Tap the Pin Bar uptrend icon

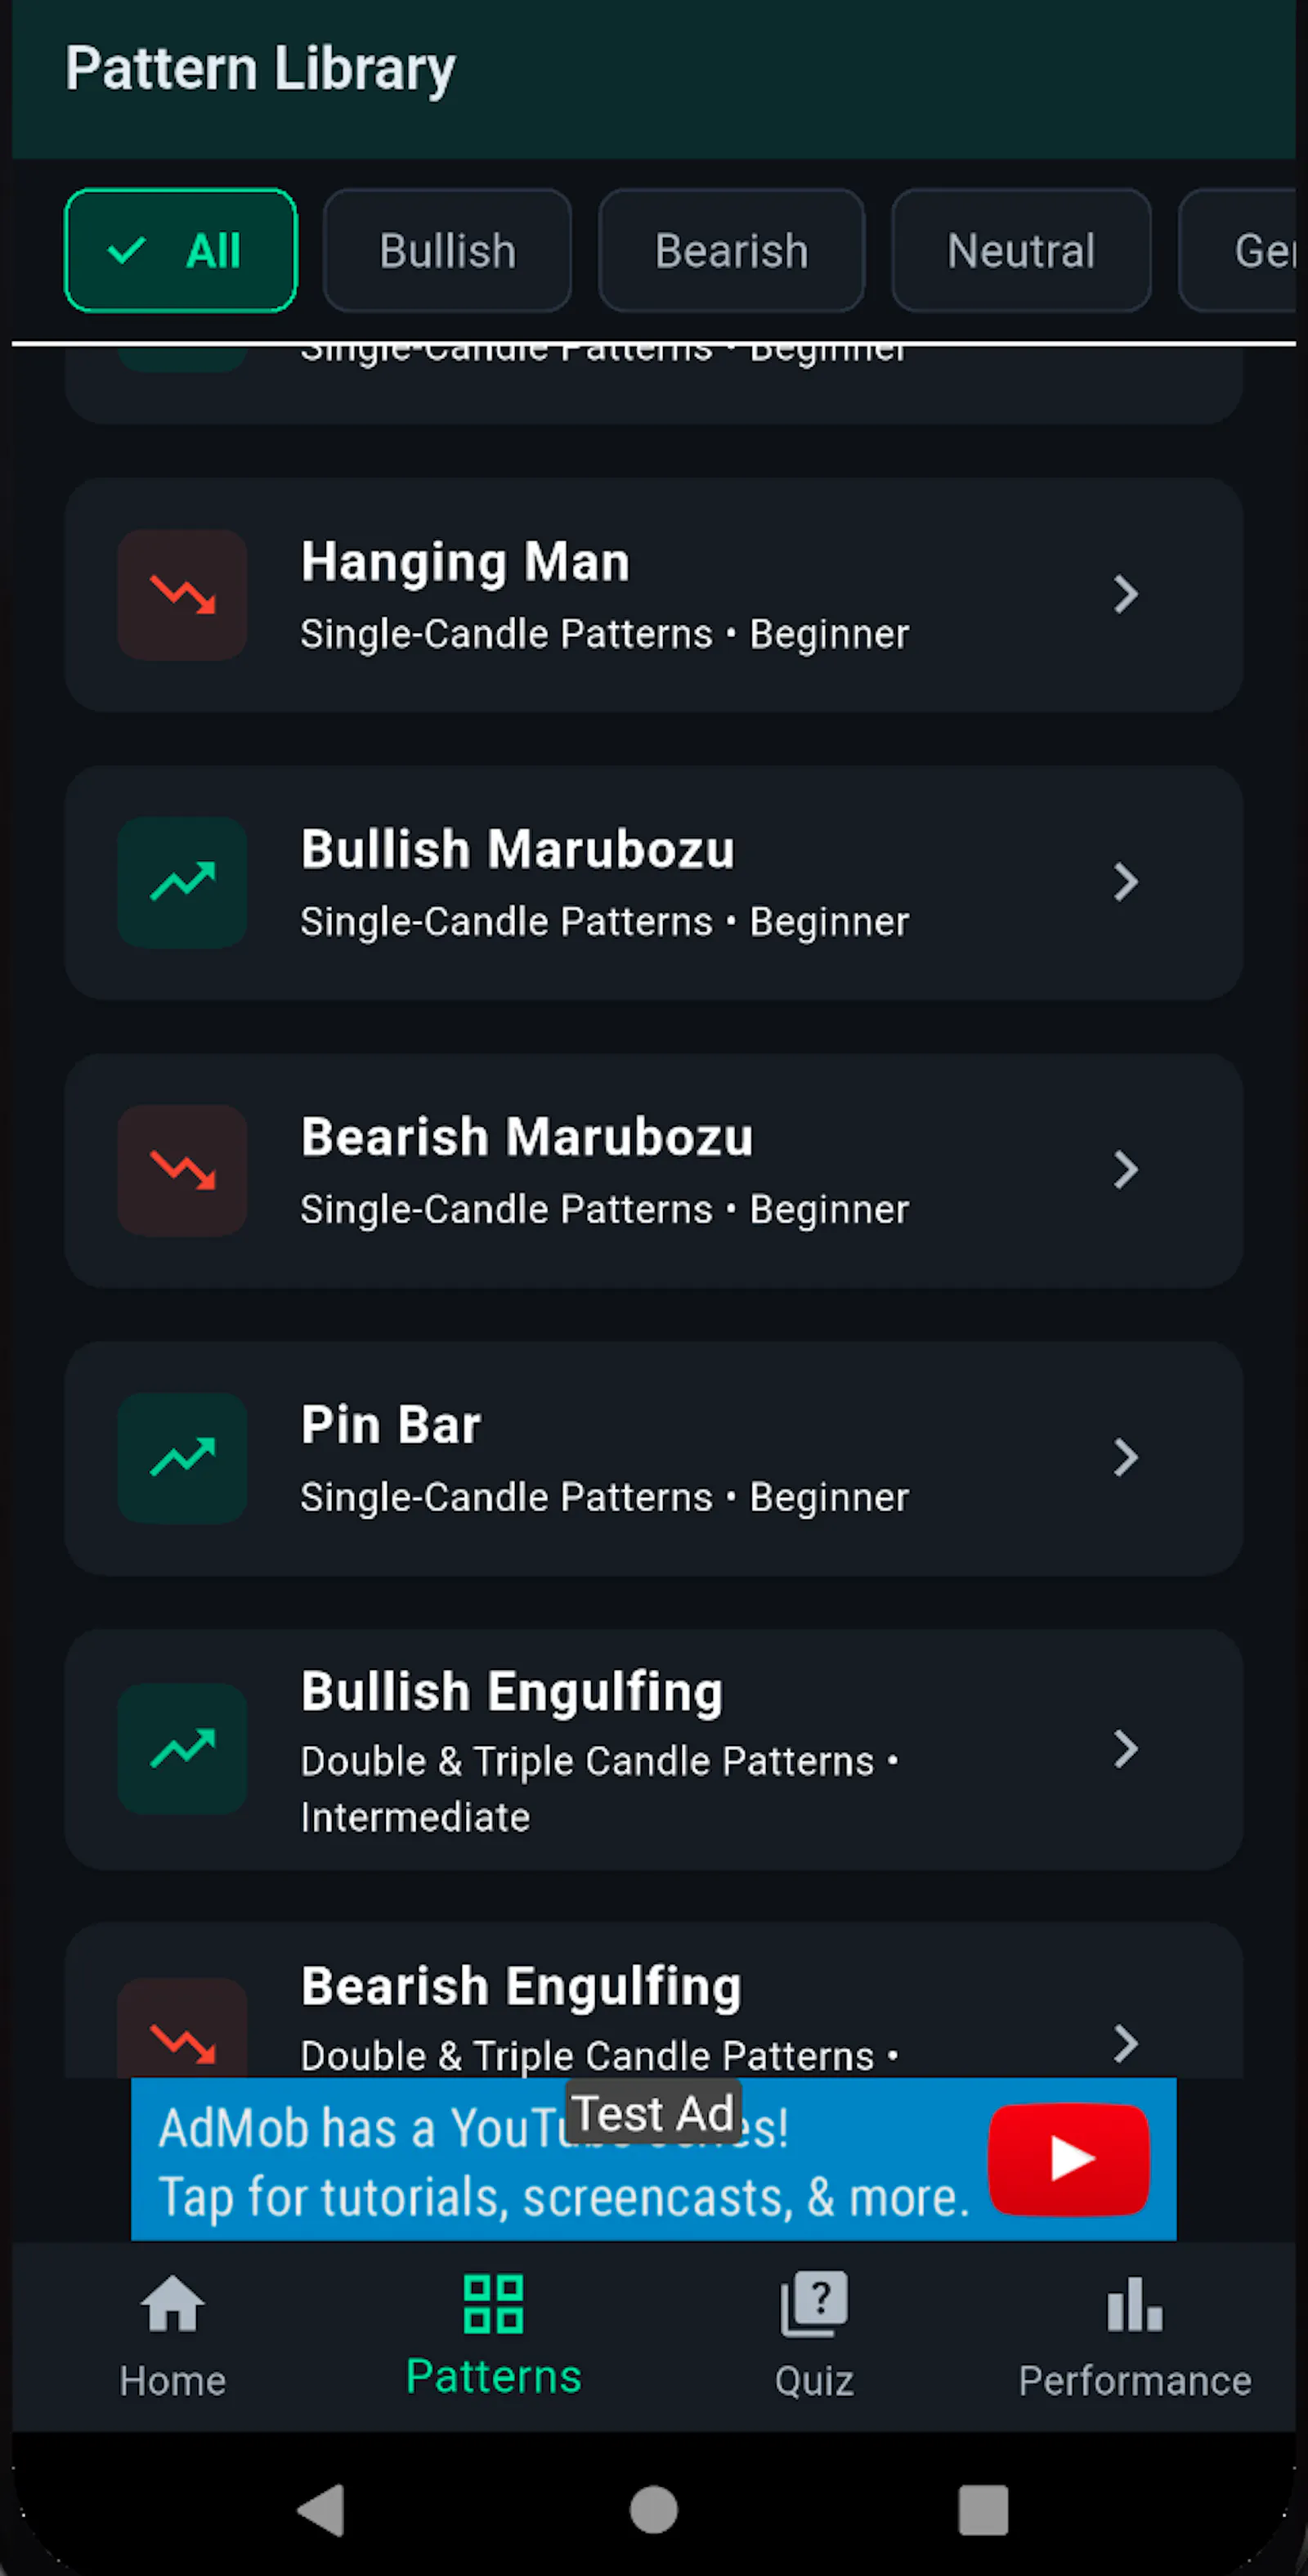[x=182, y=1458]
